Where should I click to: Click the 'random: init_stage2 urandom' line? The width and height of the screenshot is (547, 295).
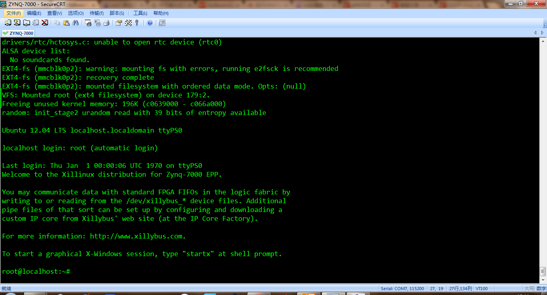coord(134,113)
